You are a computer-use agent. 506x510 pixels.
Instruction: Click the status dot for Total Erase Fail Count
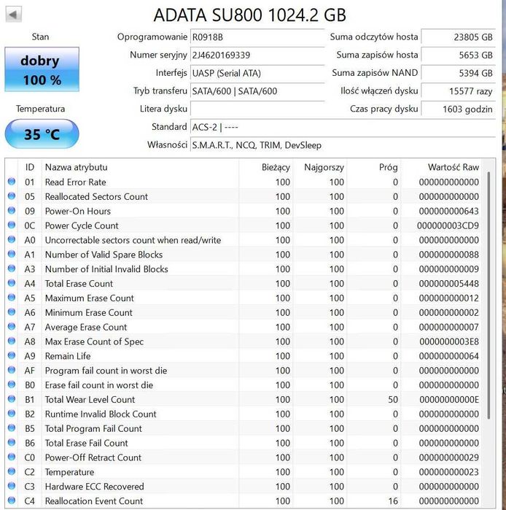pos(12,442)
